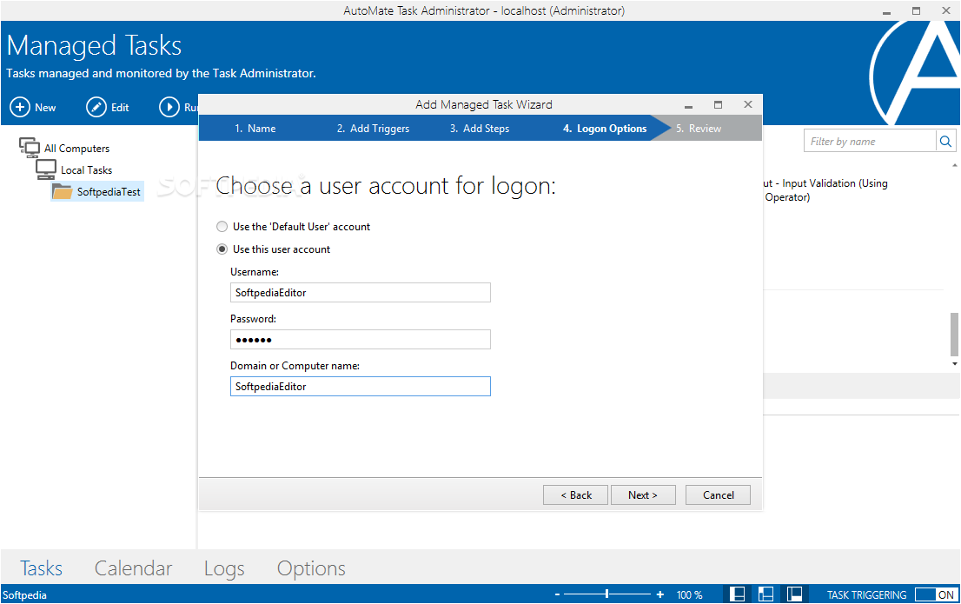Image resolution: width=961 pixels, height=604 pixels.
Task: Select 'Use the Default User account' option
Action: 222,227
